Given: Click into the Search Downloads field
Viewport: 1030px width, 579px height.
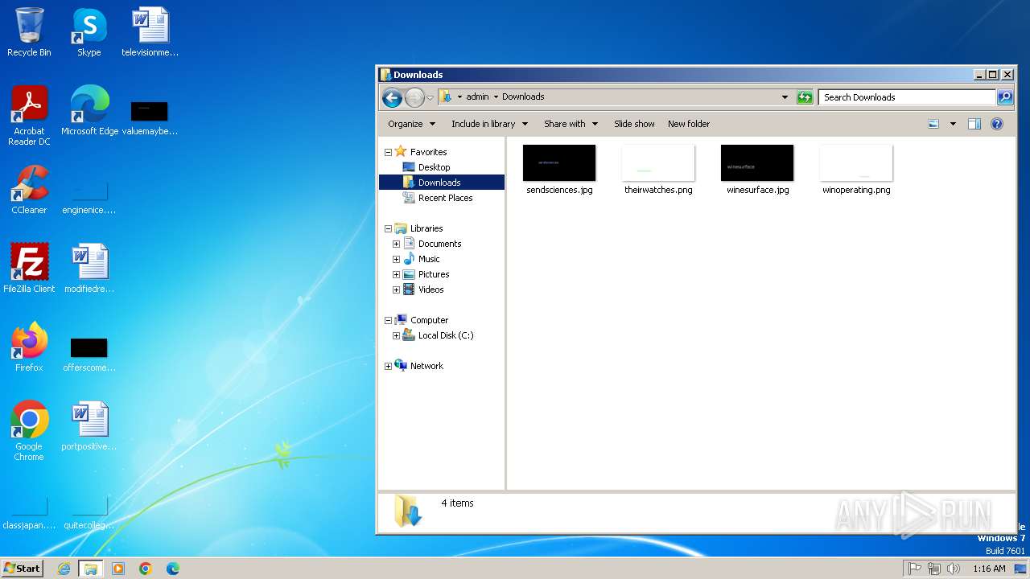Looking at the screenshot, I should pyautogui.click(x=907, y=97).
